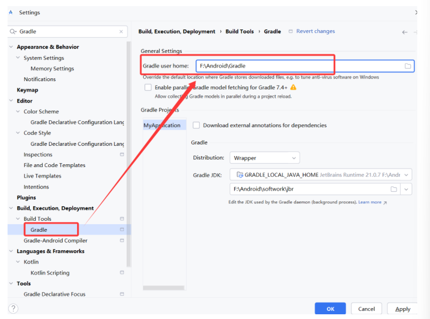
Task: Click the Android Studio logo in title bar
Action: [x=11, y=12]
